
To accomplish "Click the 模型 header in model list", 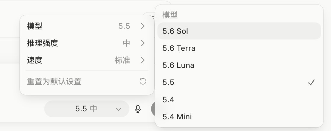I will 170,15.
